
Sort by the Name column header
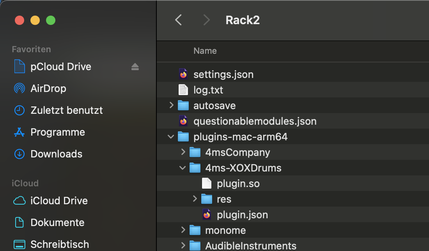click(205, 51)
